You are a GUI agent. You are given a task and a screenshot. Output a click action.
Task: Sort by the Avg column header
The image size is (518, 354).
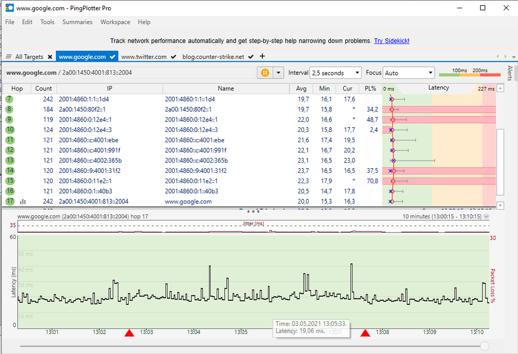point(301,89)
